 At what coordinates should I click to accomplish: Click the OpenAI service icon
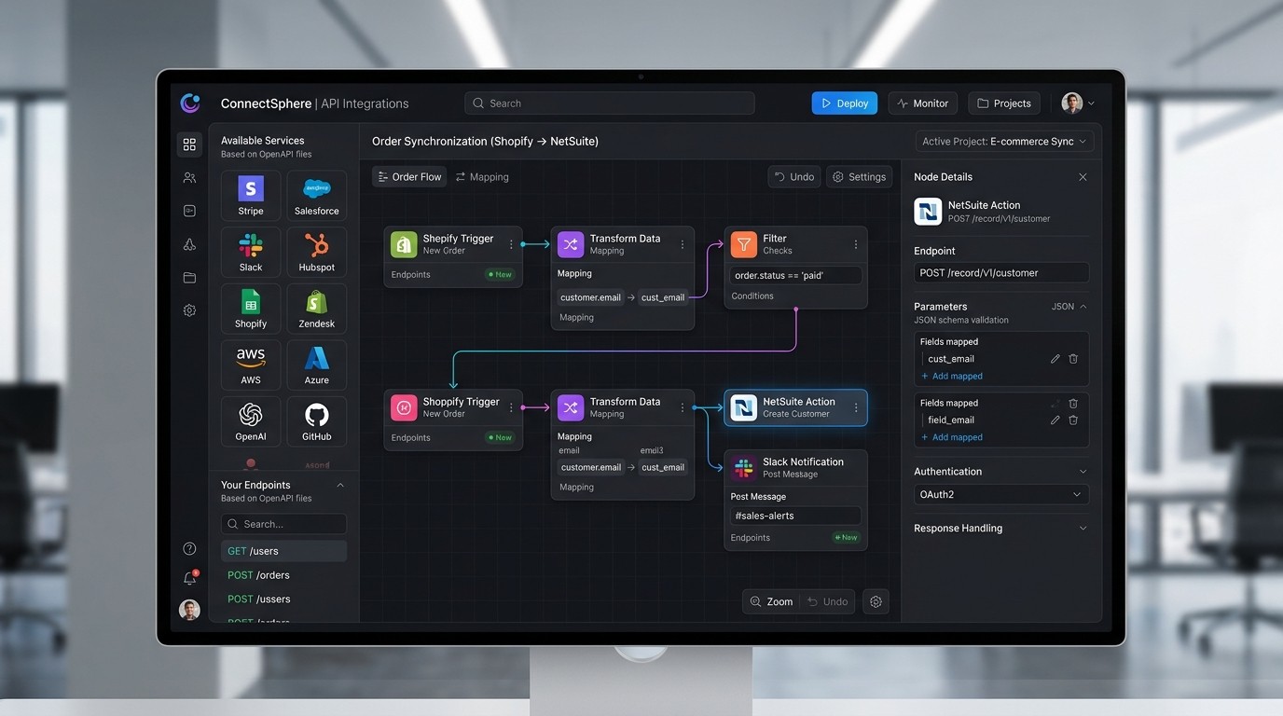tap(250, 421)
